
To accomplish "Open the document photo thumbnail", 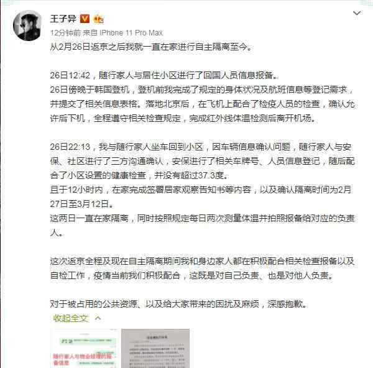I will 155,348.
